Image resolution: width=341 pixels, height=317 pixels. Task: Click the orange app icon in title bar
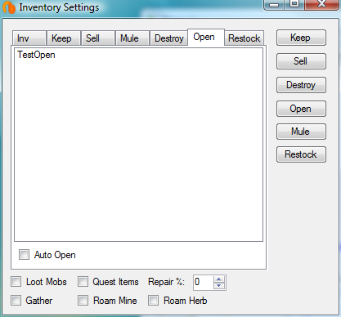pos(9,7)
